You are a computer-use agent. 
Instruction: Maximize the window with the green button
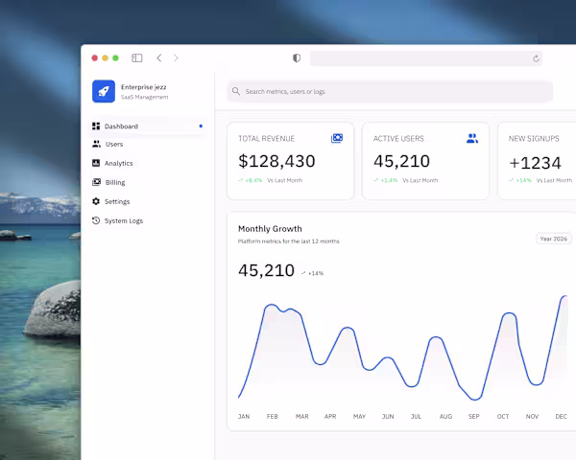point(115,57)
